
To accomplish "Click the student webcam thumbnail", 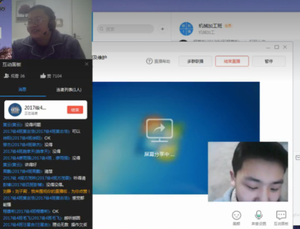I will (x=248, y=172).
